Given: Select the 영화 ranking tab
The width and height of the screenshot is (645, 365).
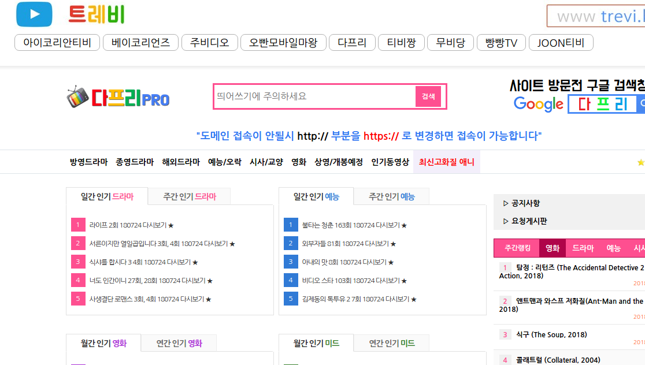Looking at the screenshot, I should (x=553, y=248).
